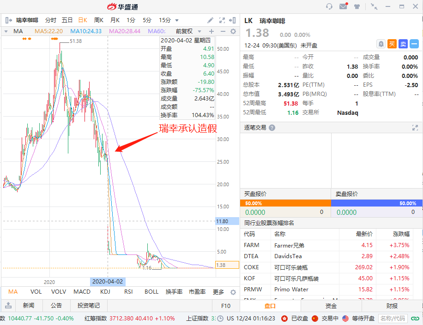The image size is (423, 325).
Task: Open the 投资笔记 tab
Action: (89, 305)
